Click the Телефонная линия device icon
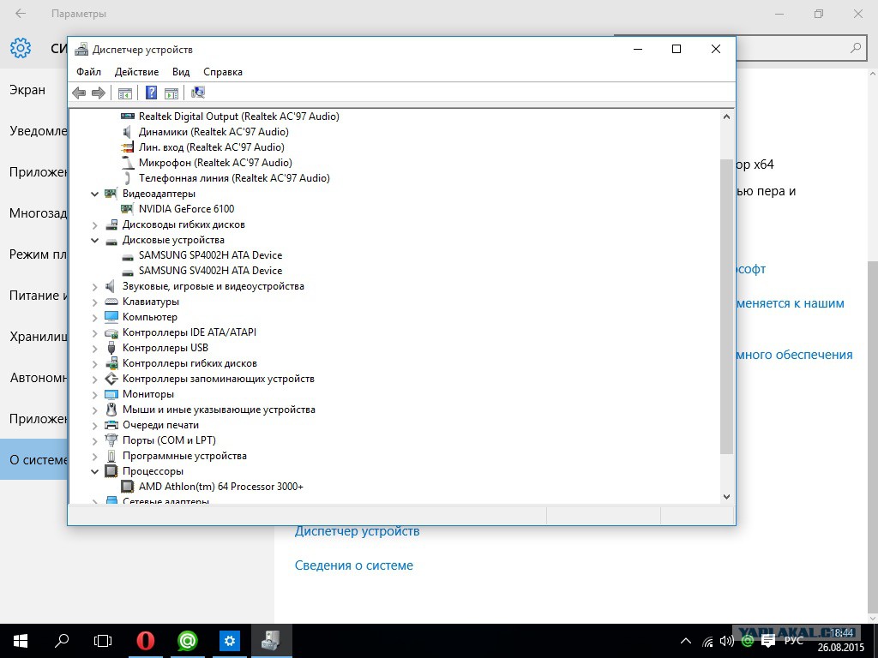878x658 pixels. click(x=128, y=178)
